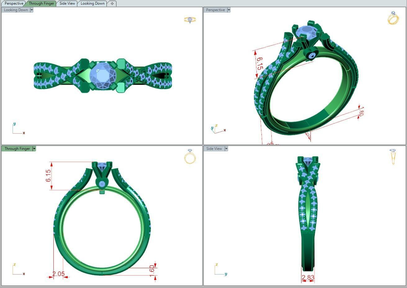Select the 2.83 dimension in Side View viewport
This screenshot has width=407, height=288.
[308, 277]
